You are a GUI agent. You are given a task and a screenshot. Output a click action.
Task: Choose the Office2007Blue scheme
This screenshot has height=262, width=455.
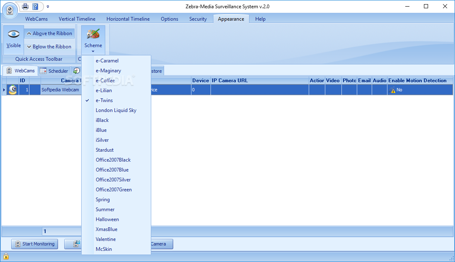click(x=116, y=170)
